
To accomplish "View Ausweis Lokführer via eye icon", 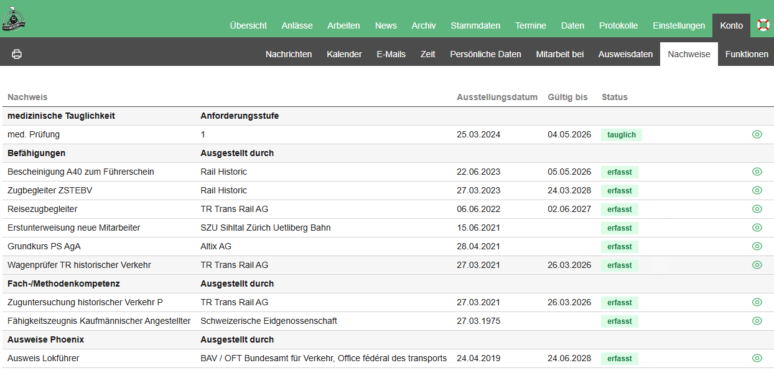I will (x=757, y=358).
